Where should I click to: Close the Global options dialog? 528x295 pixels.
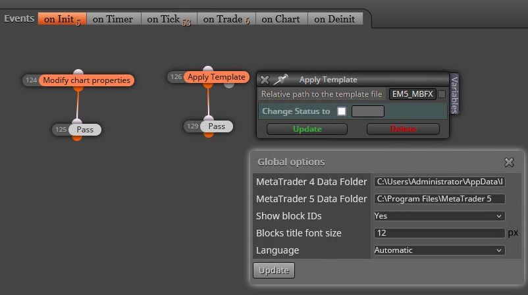tap(509, 163)
